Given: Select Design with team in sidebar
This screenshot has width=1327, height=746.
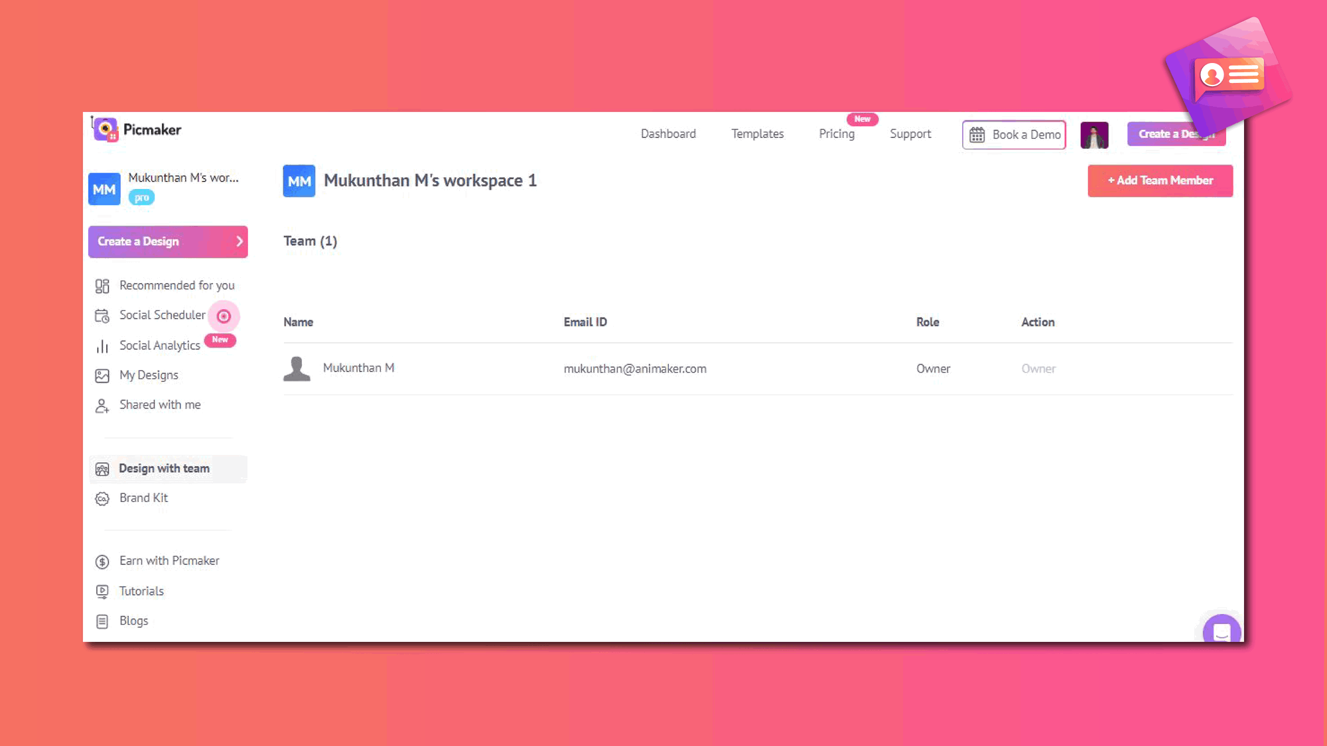Looking at the screenshot, I should (168, 469).
